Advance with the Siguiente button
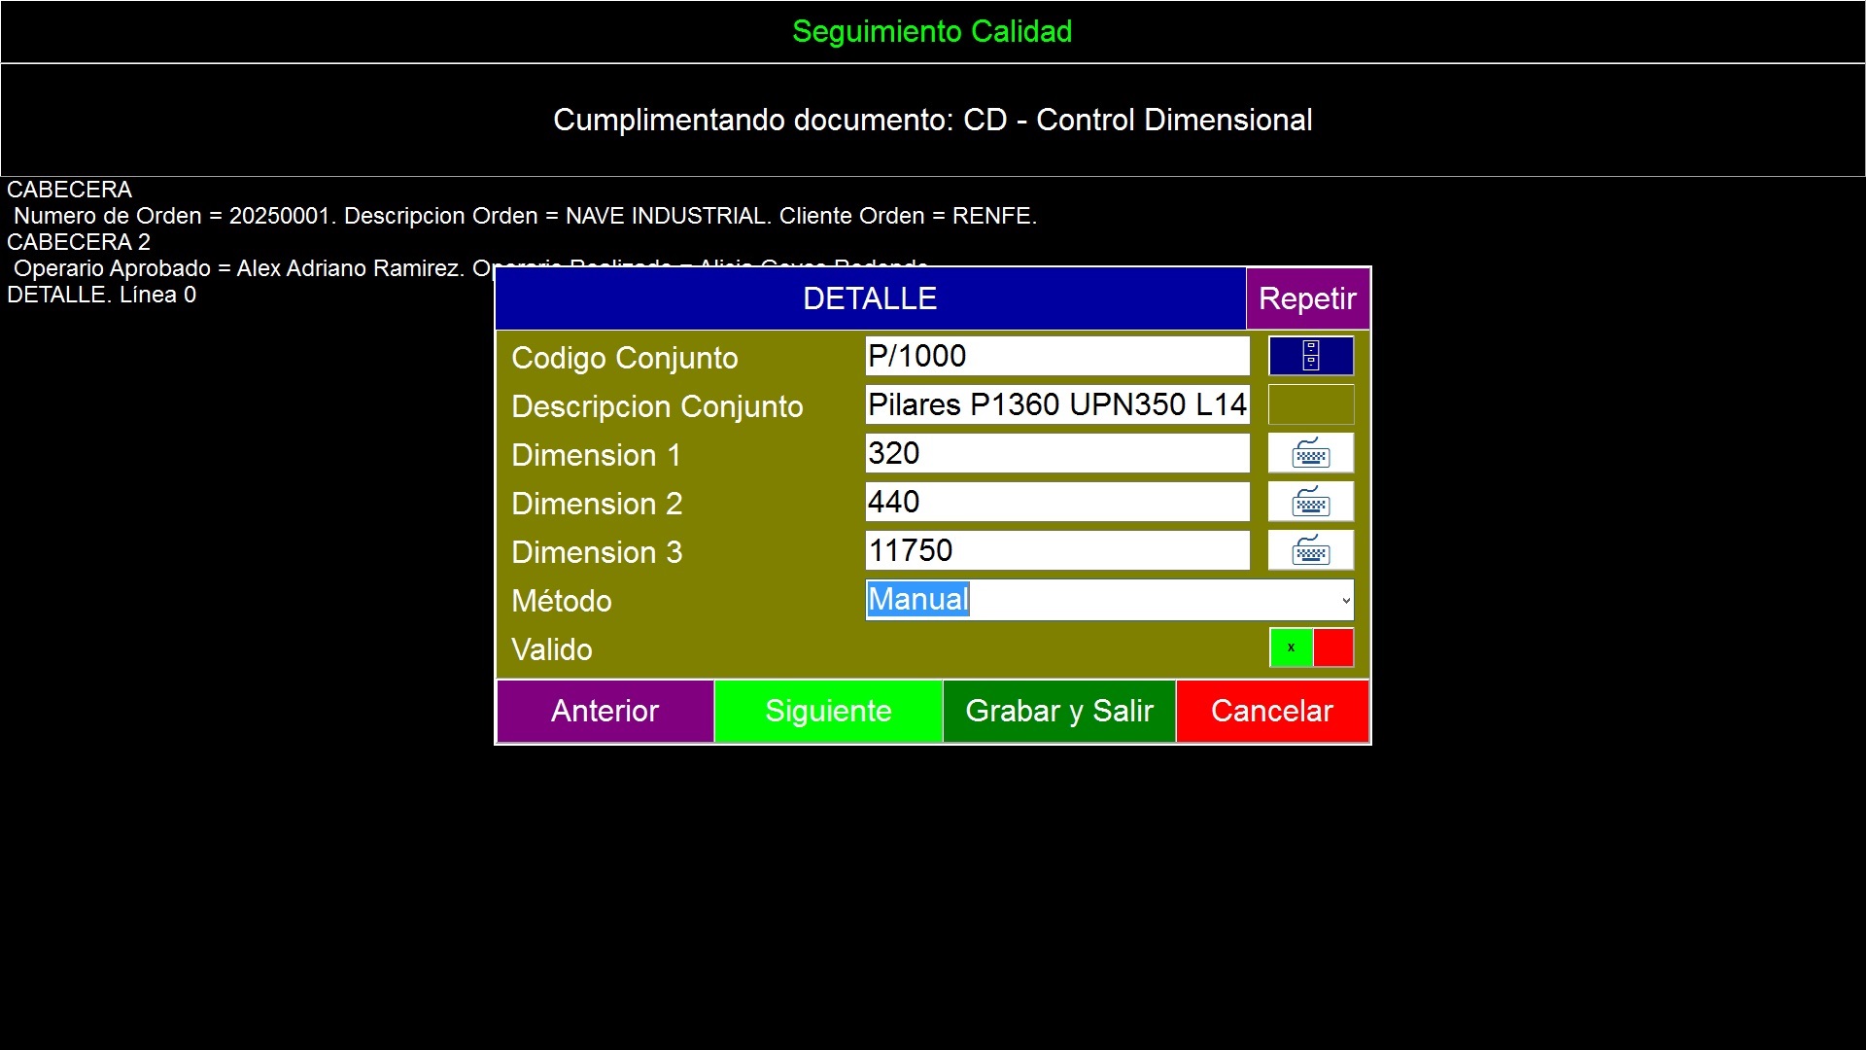Viewport: 1866px width, 1050px height. pos(828,711)
